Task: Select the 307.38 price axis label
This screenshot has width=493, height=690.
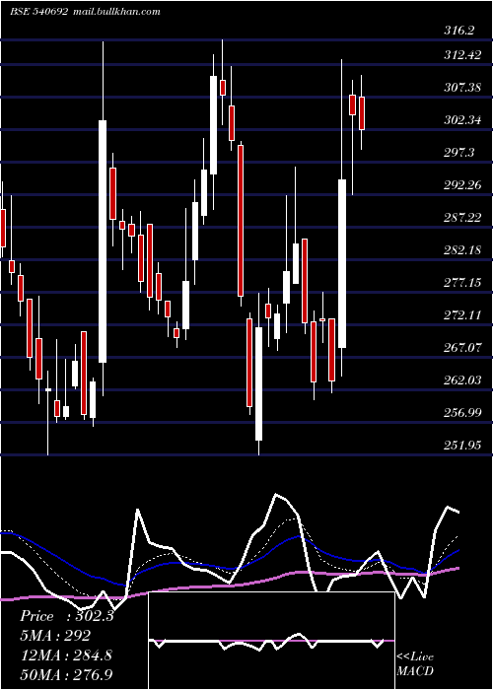Action: [x=462, y=88]
